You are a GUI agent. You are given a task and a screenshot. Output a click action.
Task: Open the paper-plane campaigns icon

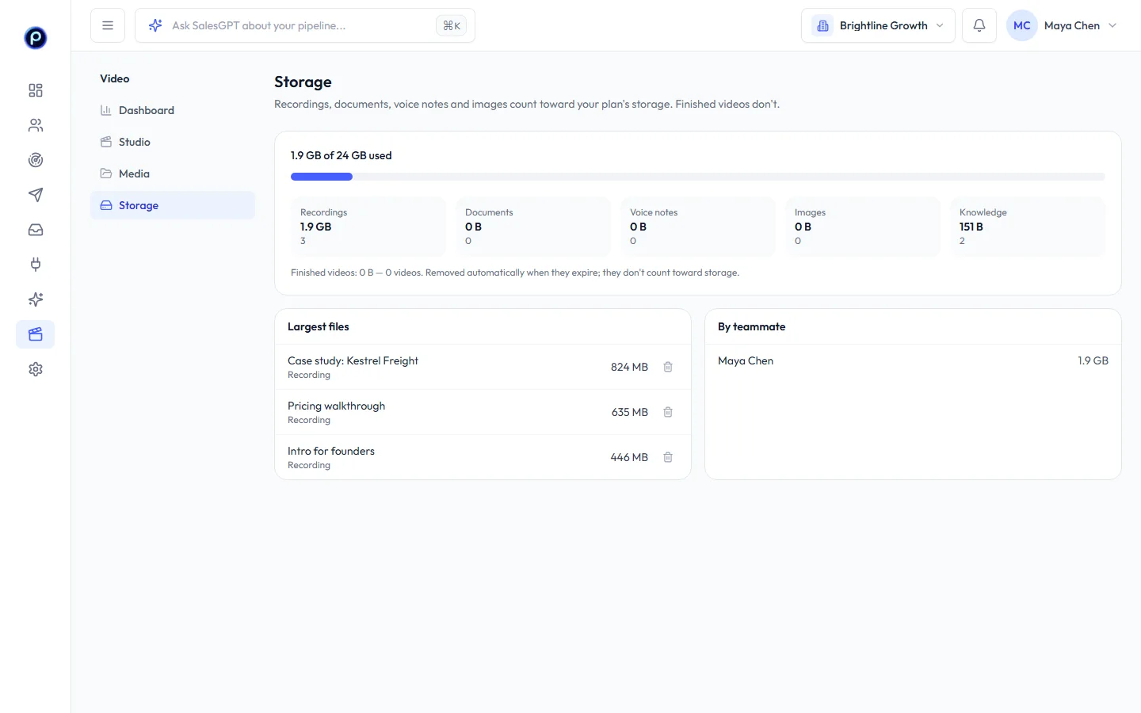[x=36, y=195]
